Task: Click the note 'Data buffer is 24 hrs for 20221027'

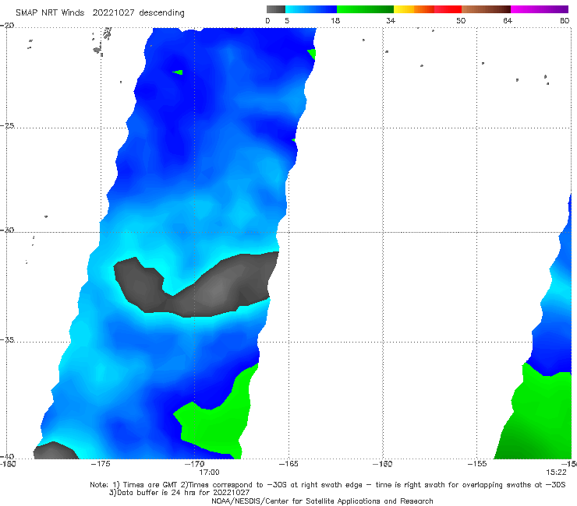Action: click(179, 493)
